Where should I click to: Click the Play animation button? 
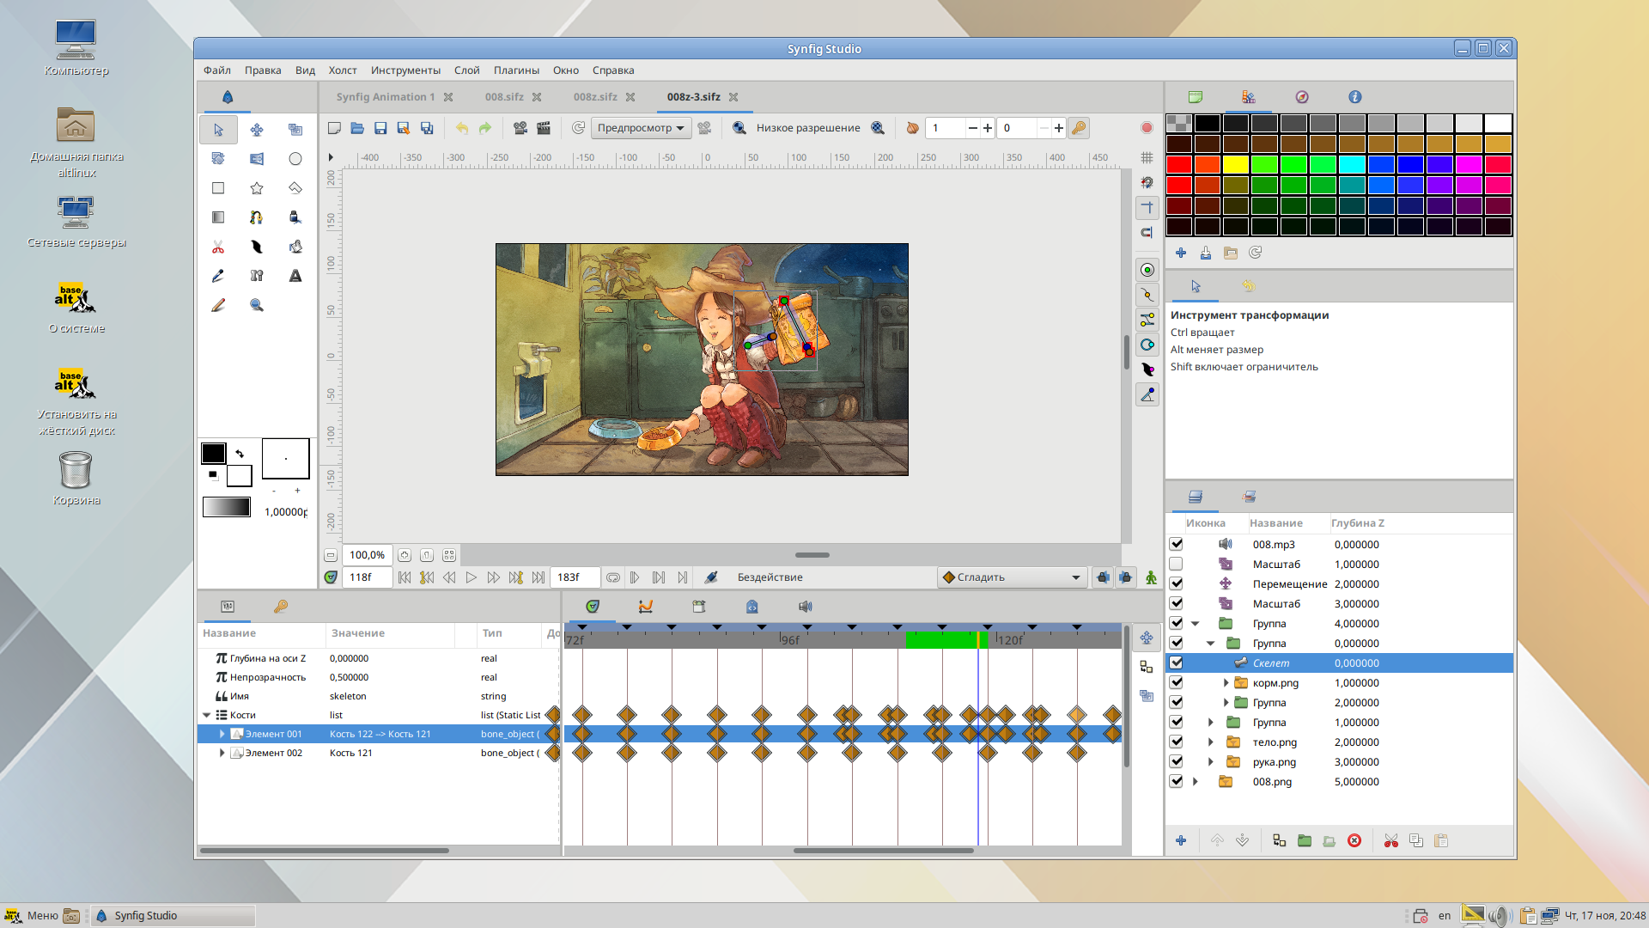coord(471,577)
